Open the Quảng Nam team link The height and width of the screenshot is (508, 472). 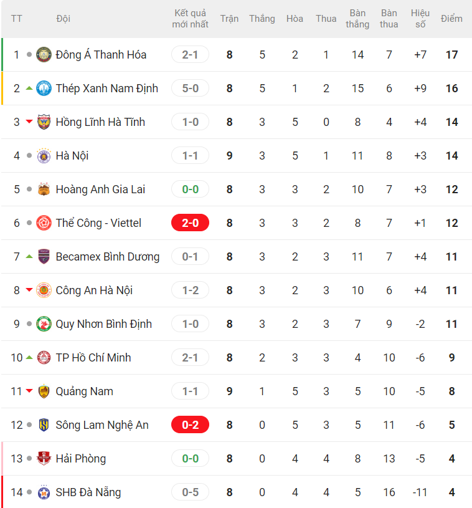point(84,391)
